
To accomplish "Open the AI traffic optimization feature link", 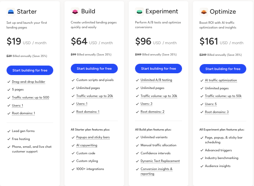I will (x=221, y=80).
